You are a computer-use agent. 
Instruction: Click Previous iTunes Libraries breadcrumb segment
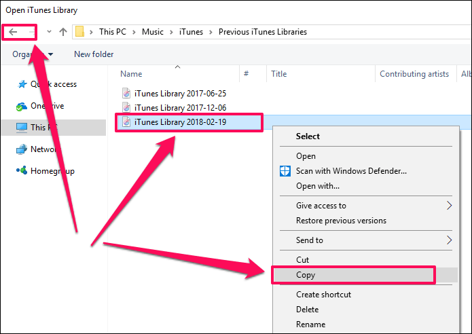[x=263, y=32]
